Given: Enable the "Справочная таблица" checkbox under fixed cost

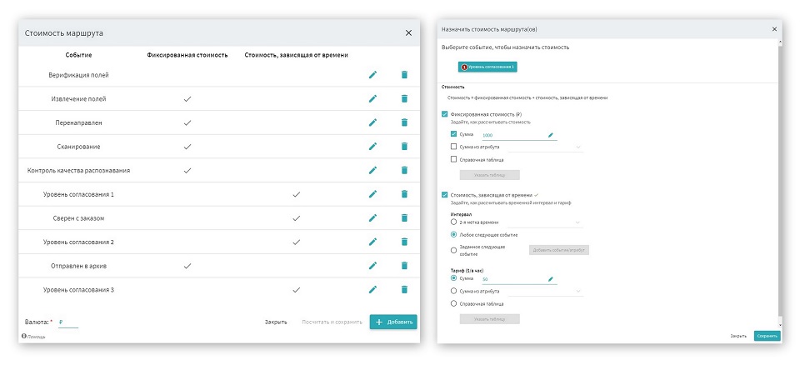Looking at the screenshot, I should click(x=453, y=159).
